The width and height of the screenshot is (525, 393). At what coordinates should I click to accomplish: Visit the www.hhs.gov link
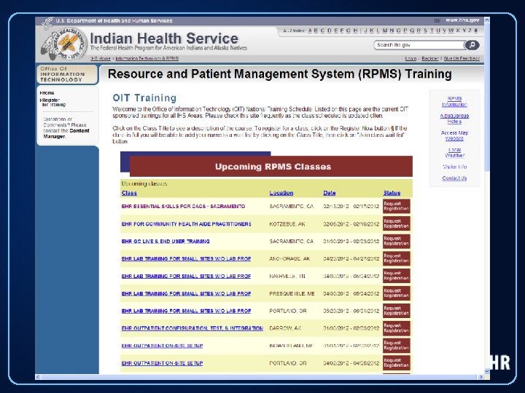462,20
